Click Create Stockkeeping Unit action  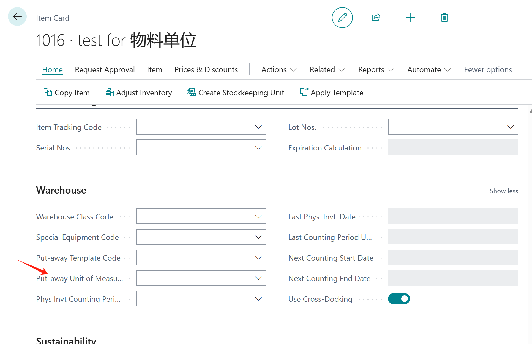click(236, 93)
